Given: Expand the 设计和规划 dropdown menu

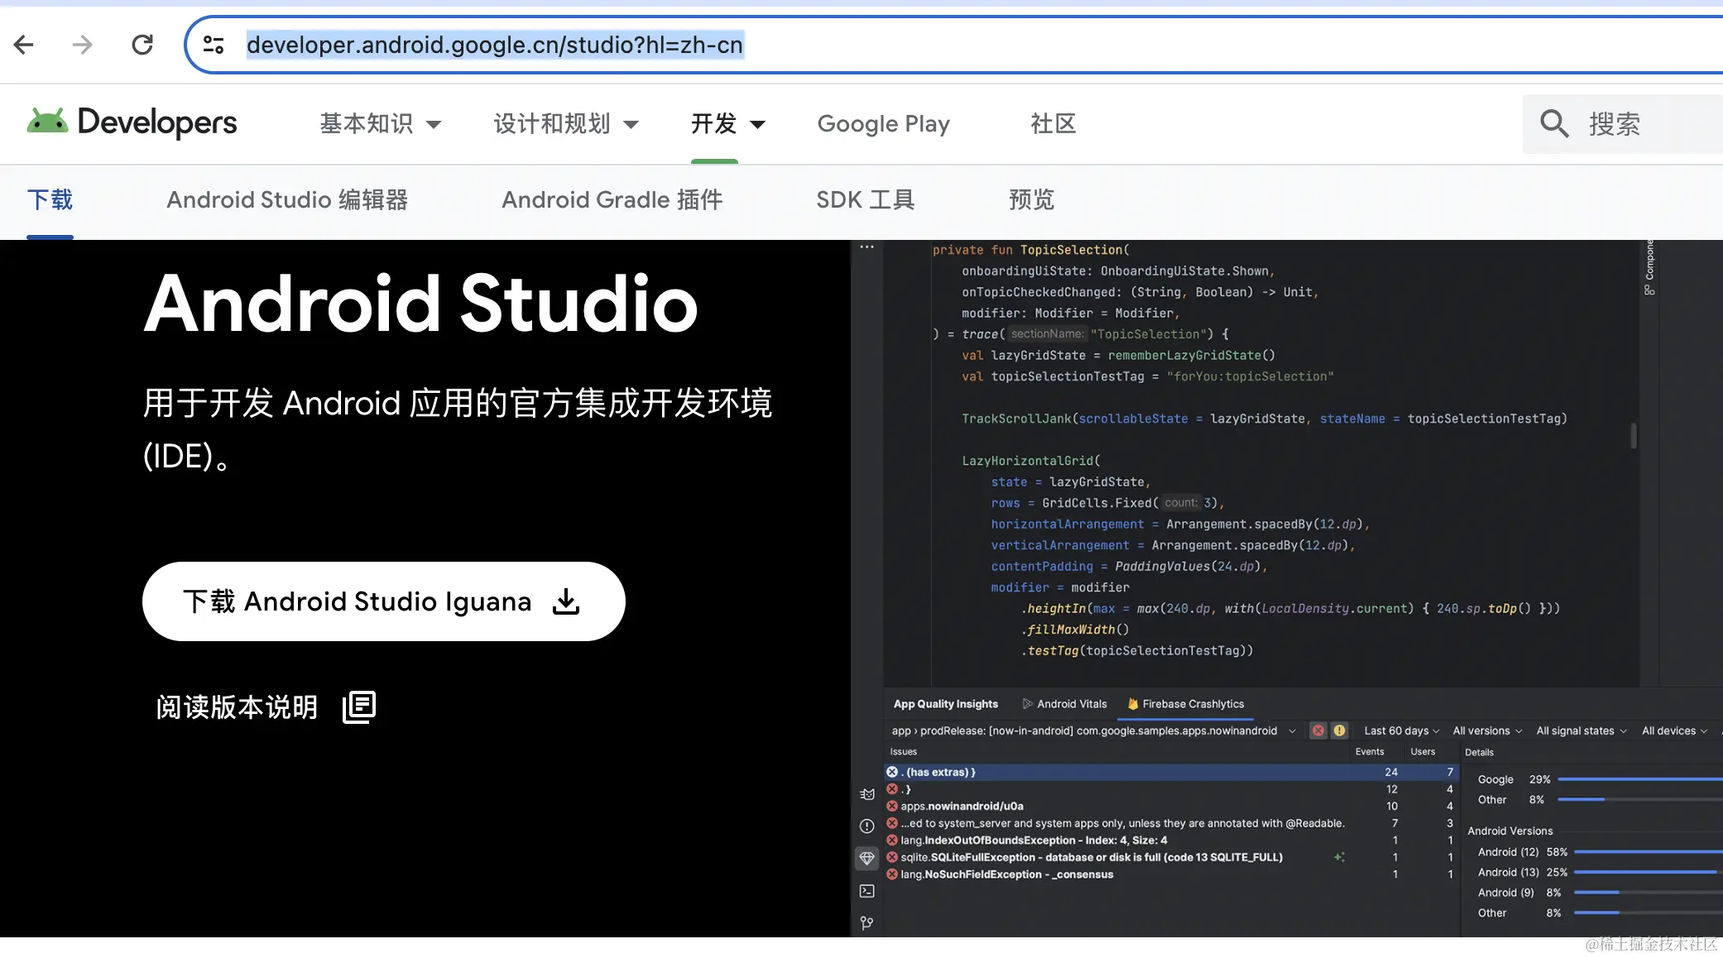Looking at the screenshot, I should coord(566,124).
